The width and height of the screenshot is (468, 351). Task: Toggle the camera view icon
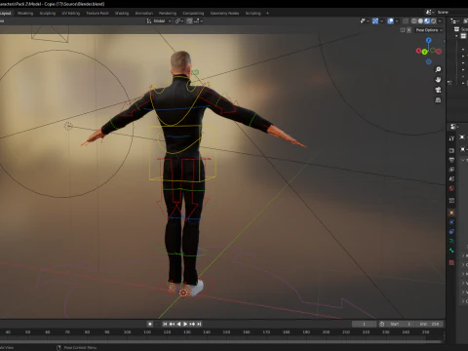pyautogui.click(x=438, y=90)
